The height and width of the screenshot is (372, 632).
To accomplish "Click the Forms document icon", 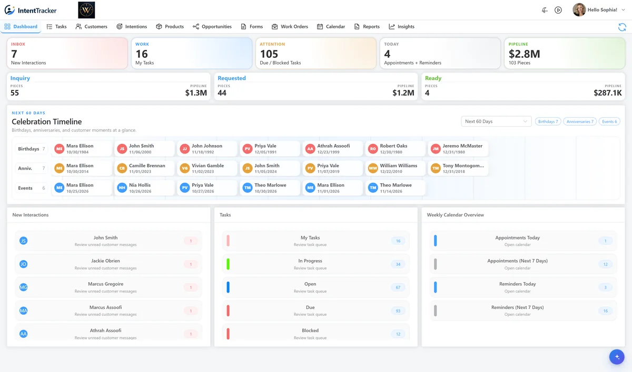I will [243, 26].
